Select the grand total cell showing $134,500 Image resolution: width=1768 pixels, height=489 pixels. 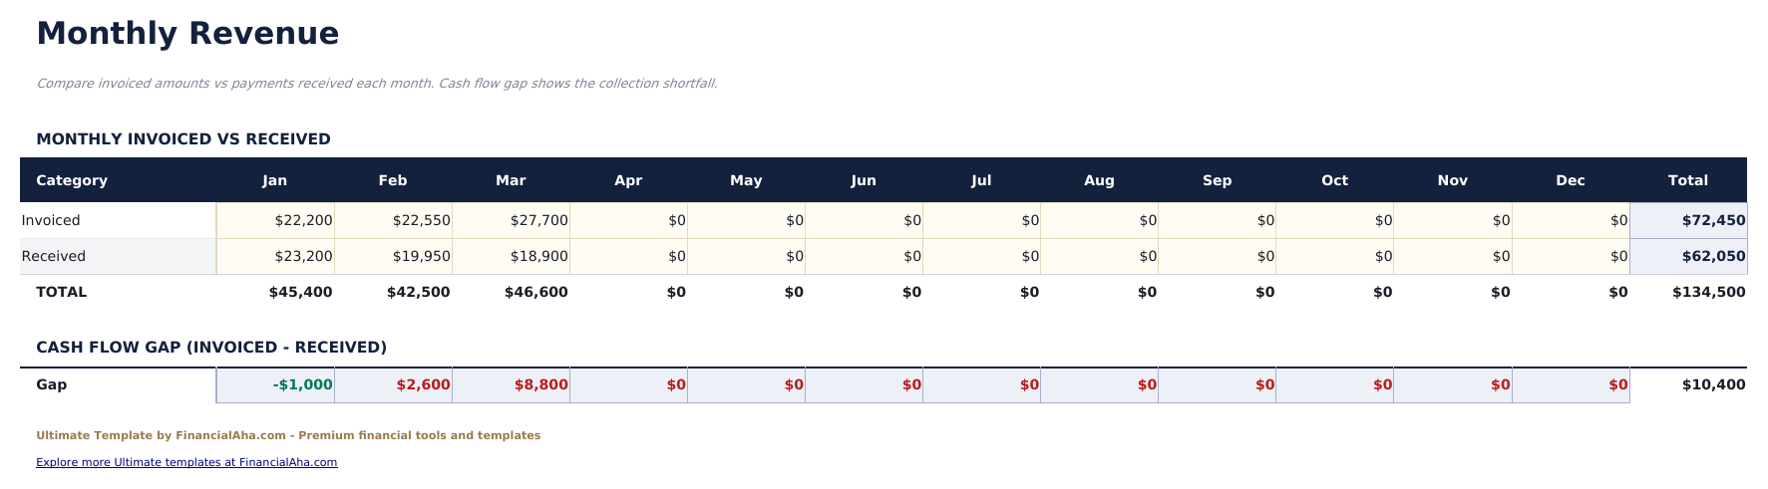(1688, 292)
